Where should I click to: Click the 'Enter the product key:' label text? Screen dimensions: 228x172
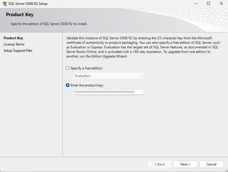coord(87,85)
